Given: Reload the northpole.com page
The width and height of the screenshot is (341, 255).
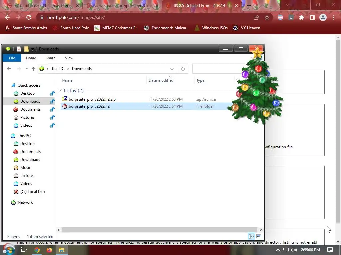Looking at the screenshot, I should 29,17.
